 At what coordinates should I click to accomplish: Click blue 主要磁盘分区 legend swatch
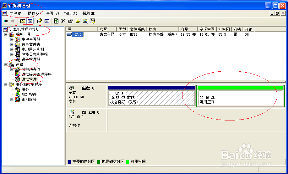69,162
